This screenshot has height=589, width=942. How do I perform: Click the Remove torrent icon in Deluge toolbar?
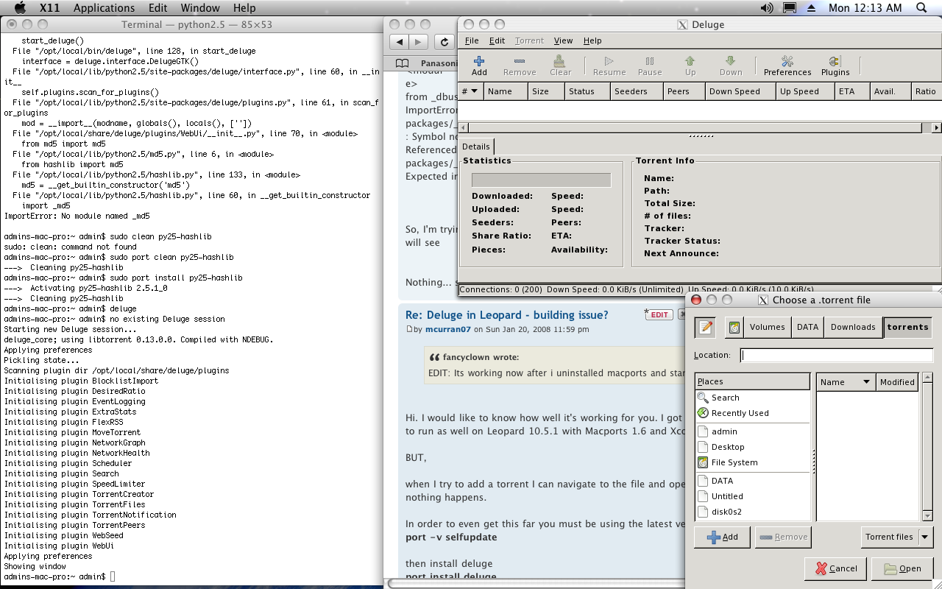point(520,66)
